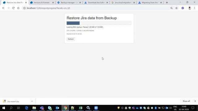Viewport: 198px width, 111px height.
Task: Open the volume control in system tray
Action: (x=170, y=108)
